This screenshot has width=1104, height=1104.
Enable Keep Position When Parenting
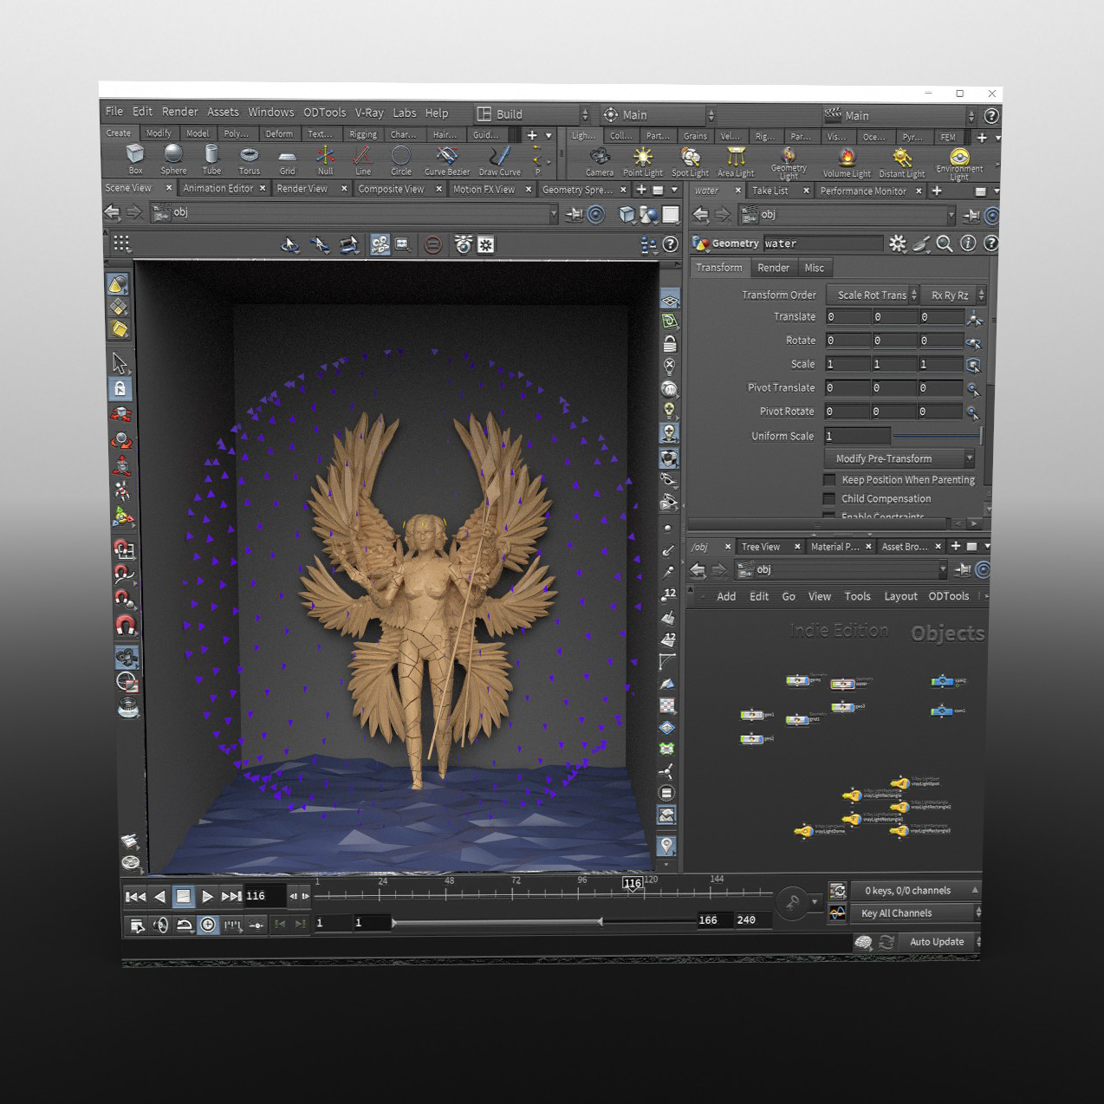pyautogui.click(x=829, y=479)
